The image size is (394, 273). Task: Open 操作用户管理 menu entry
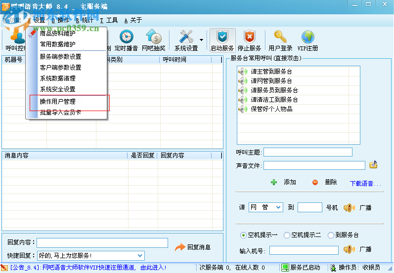pyautogui.click(x=66, y=102)
